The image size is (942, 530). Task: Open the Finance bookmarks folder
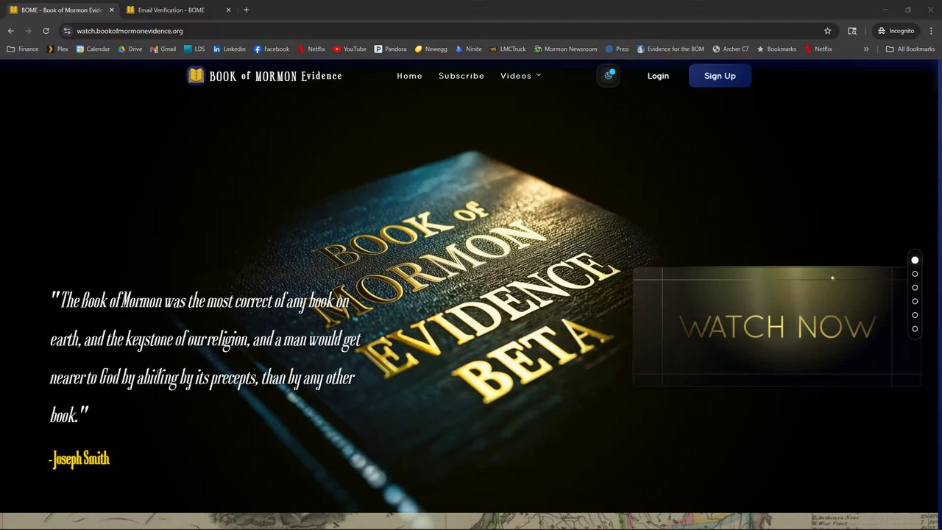pos(23,49)
